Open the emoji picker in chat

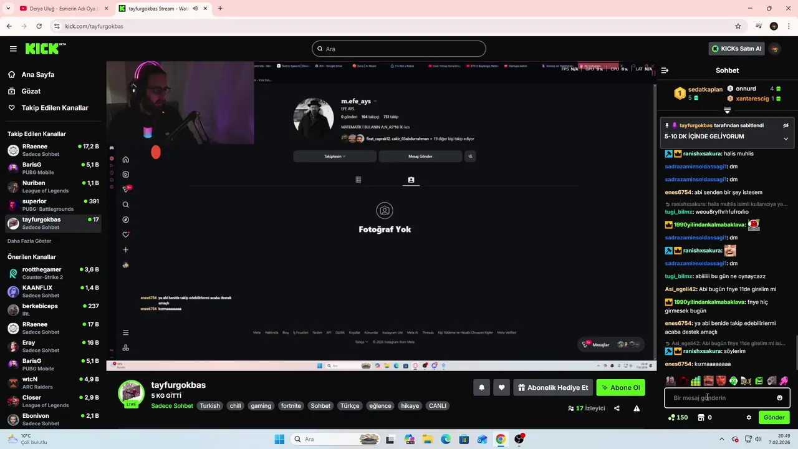[x=779, y=398]
